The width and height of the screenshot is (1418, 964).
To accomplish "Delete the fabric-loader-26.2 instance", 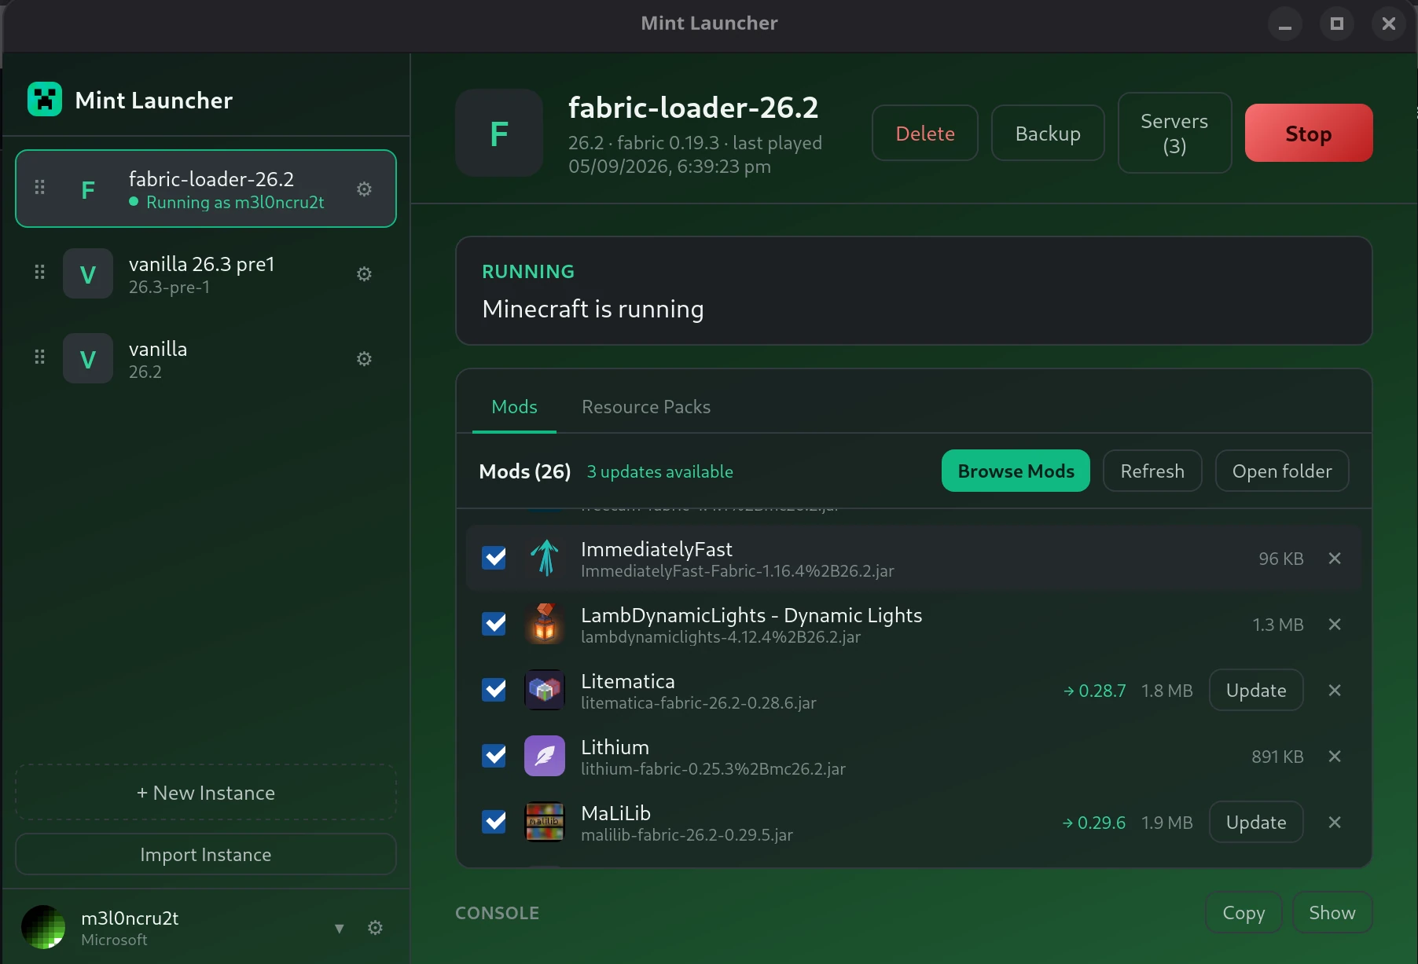I will (x=925, y=134).
